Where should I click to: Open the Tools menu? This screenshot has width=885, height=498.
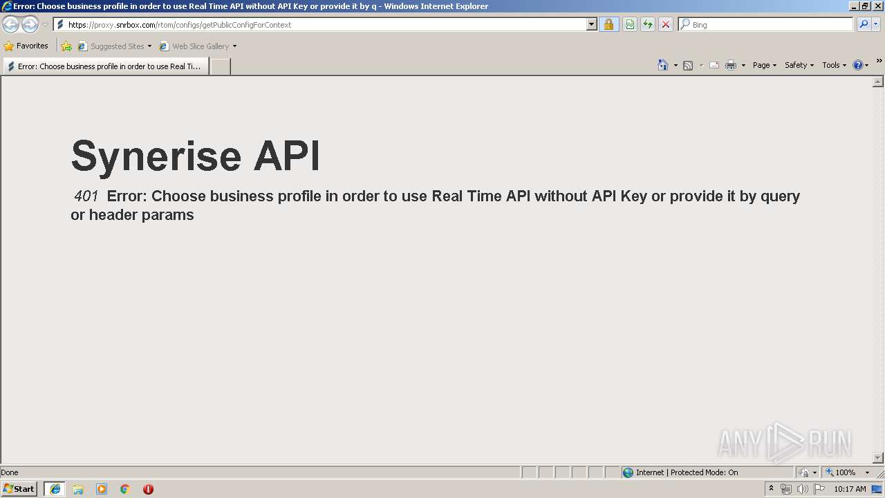point(835,65)
